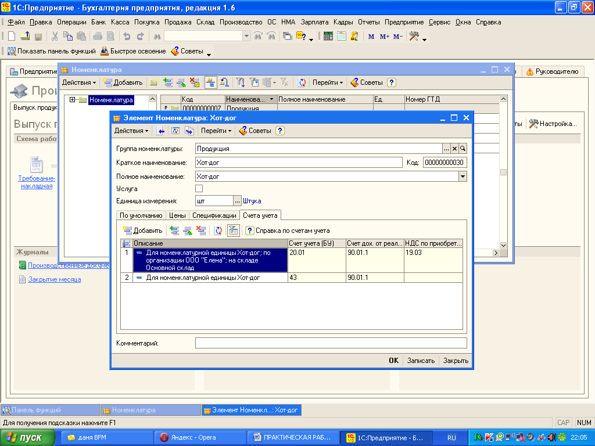Image resolution: width=595 pixels, height=446 pixels.
Task: Click the wrench and hammer settings icon
Action: pos(414,37)
